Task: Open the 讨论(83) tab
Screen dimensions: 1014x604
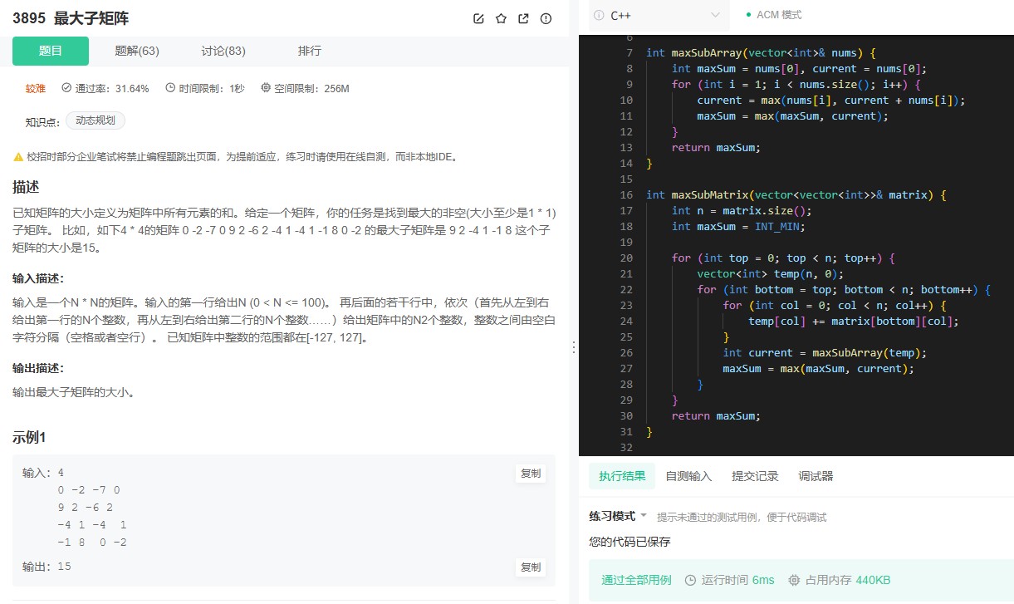Action: [223, 51]
